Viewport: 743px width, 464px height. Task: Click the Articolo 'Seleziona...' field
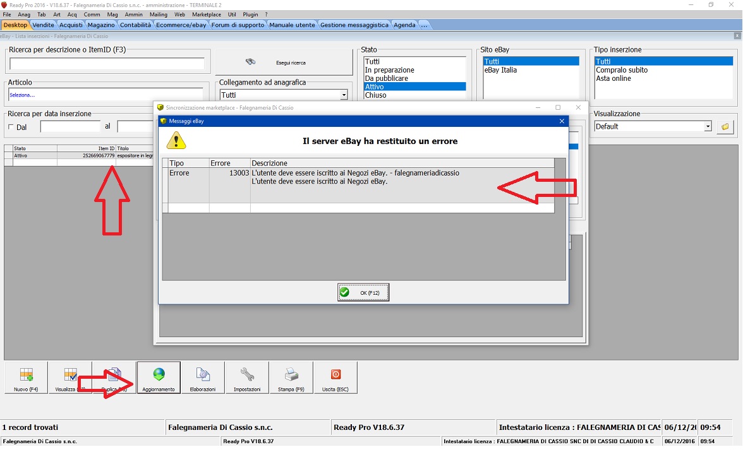click(106, 95)
